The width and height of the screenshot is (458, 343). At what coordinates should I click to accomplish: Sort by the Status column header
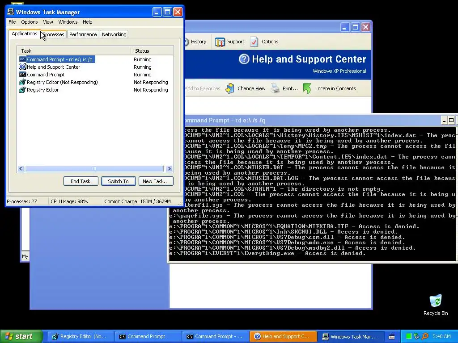(x=152, y=51)
